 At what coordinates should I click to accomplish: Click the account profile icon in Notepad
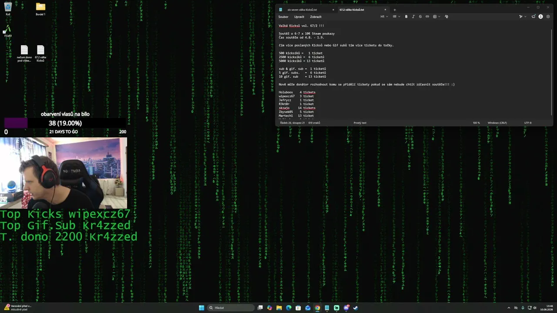point(540,17)
